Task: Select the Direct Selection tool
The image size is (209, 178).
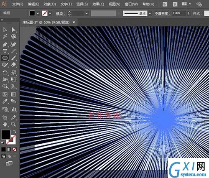Action: pyautogui.click(x=13, y=30)
